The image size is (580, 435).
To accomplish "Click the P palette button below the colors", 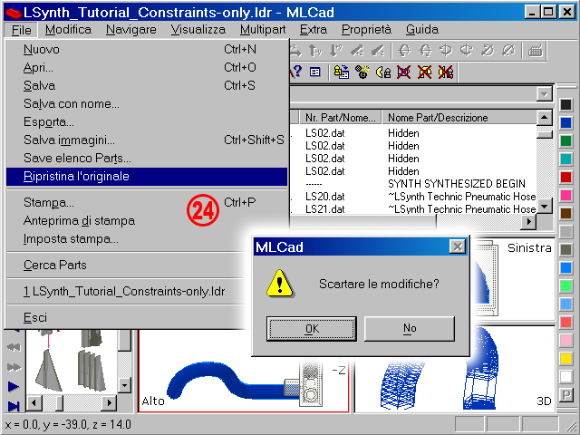I will coord(565,395).
